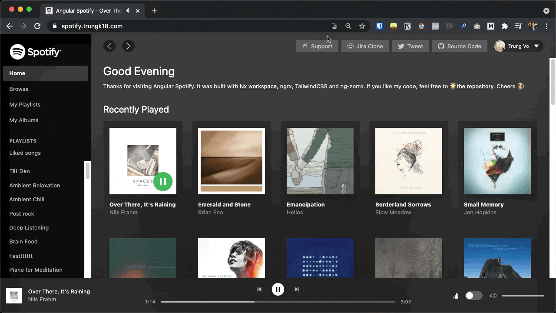The height and width of the screenshot is (313, 556).
Task: Open the repository link
Action: coord(475,86)
